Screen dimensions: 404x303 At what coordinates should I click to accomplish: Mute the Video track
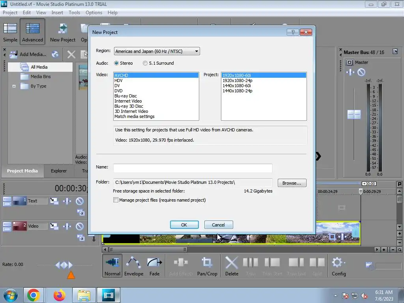[80, 226]
